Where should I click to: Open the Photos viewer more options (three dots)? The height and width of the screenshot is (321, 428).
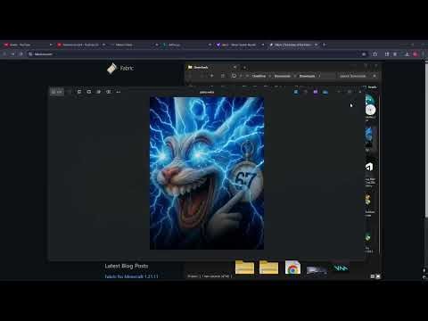coord(119,92)
